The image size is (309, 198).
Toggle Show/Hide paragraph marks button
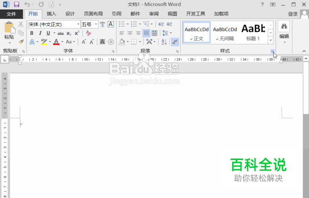175,42
